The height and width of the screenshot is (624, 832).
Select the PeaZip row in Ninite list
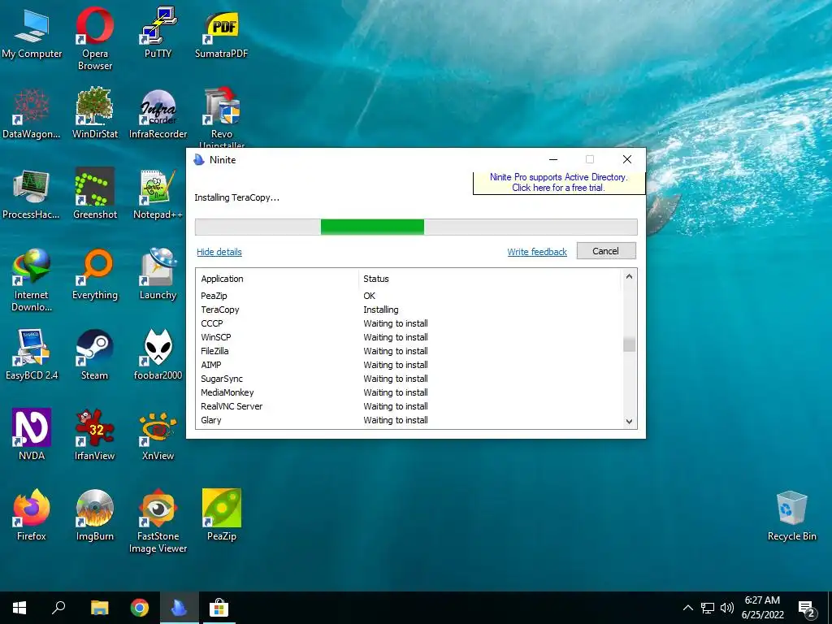click(x=409, y=296)
